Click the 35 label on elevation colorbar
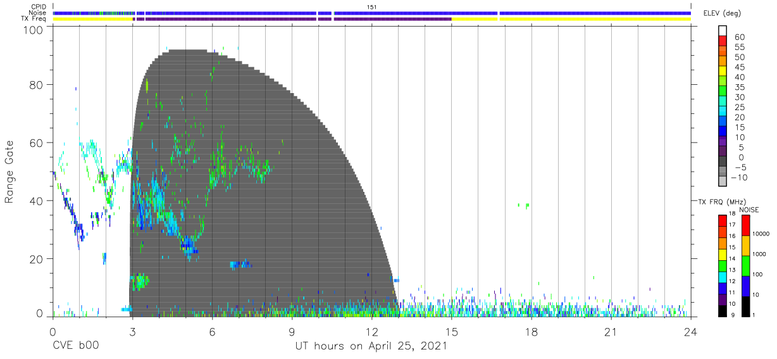Screen dimensions: 777x359 738,88
